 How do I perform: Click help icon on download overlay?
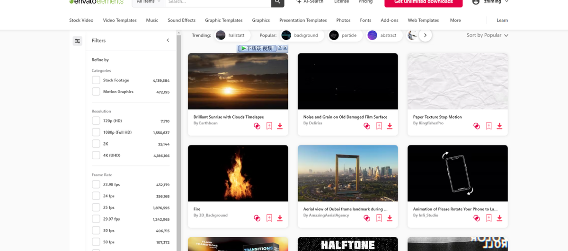click(280, 48)
